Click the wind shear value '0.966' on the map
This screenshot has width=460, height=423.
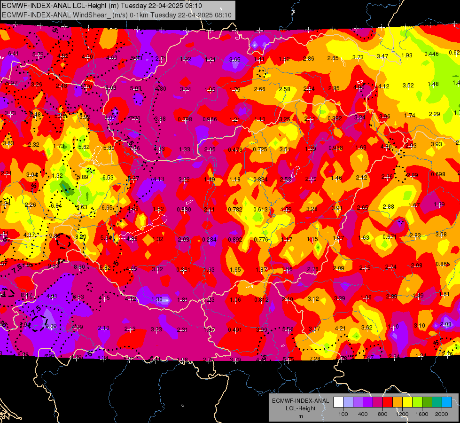click(210, 119)
